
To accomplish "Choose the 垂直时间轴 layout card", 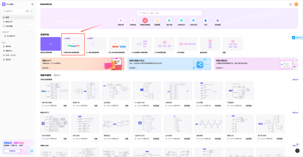I will tap(210, 44).
